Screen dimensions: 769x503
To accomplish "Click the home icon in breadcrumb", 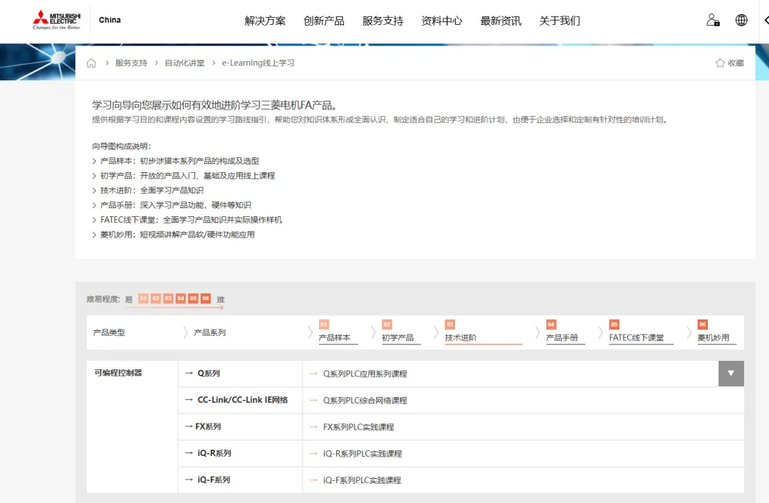I will 91,63.
